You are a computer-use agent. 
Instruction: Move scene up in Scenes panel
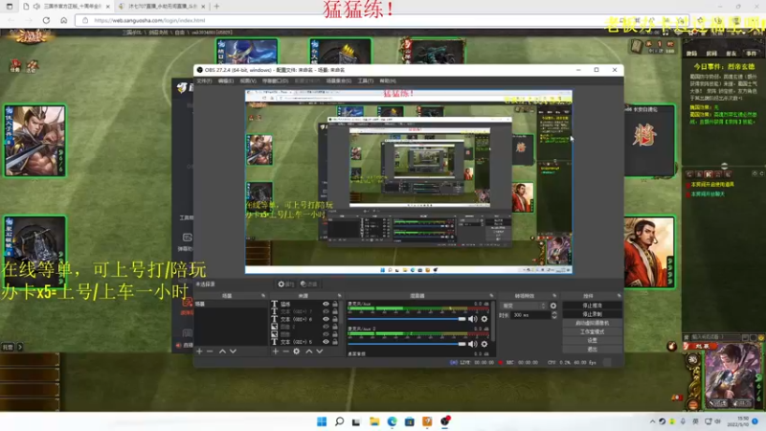[222, 351]
